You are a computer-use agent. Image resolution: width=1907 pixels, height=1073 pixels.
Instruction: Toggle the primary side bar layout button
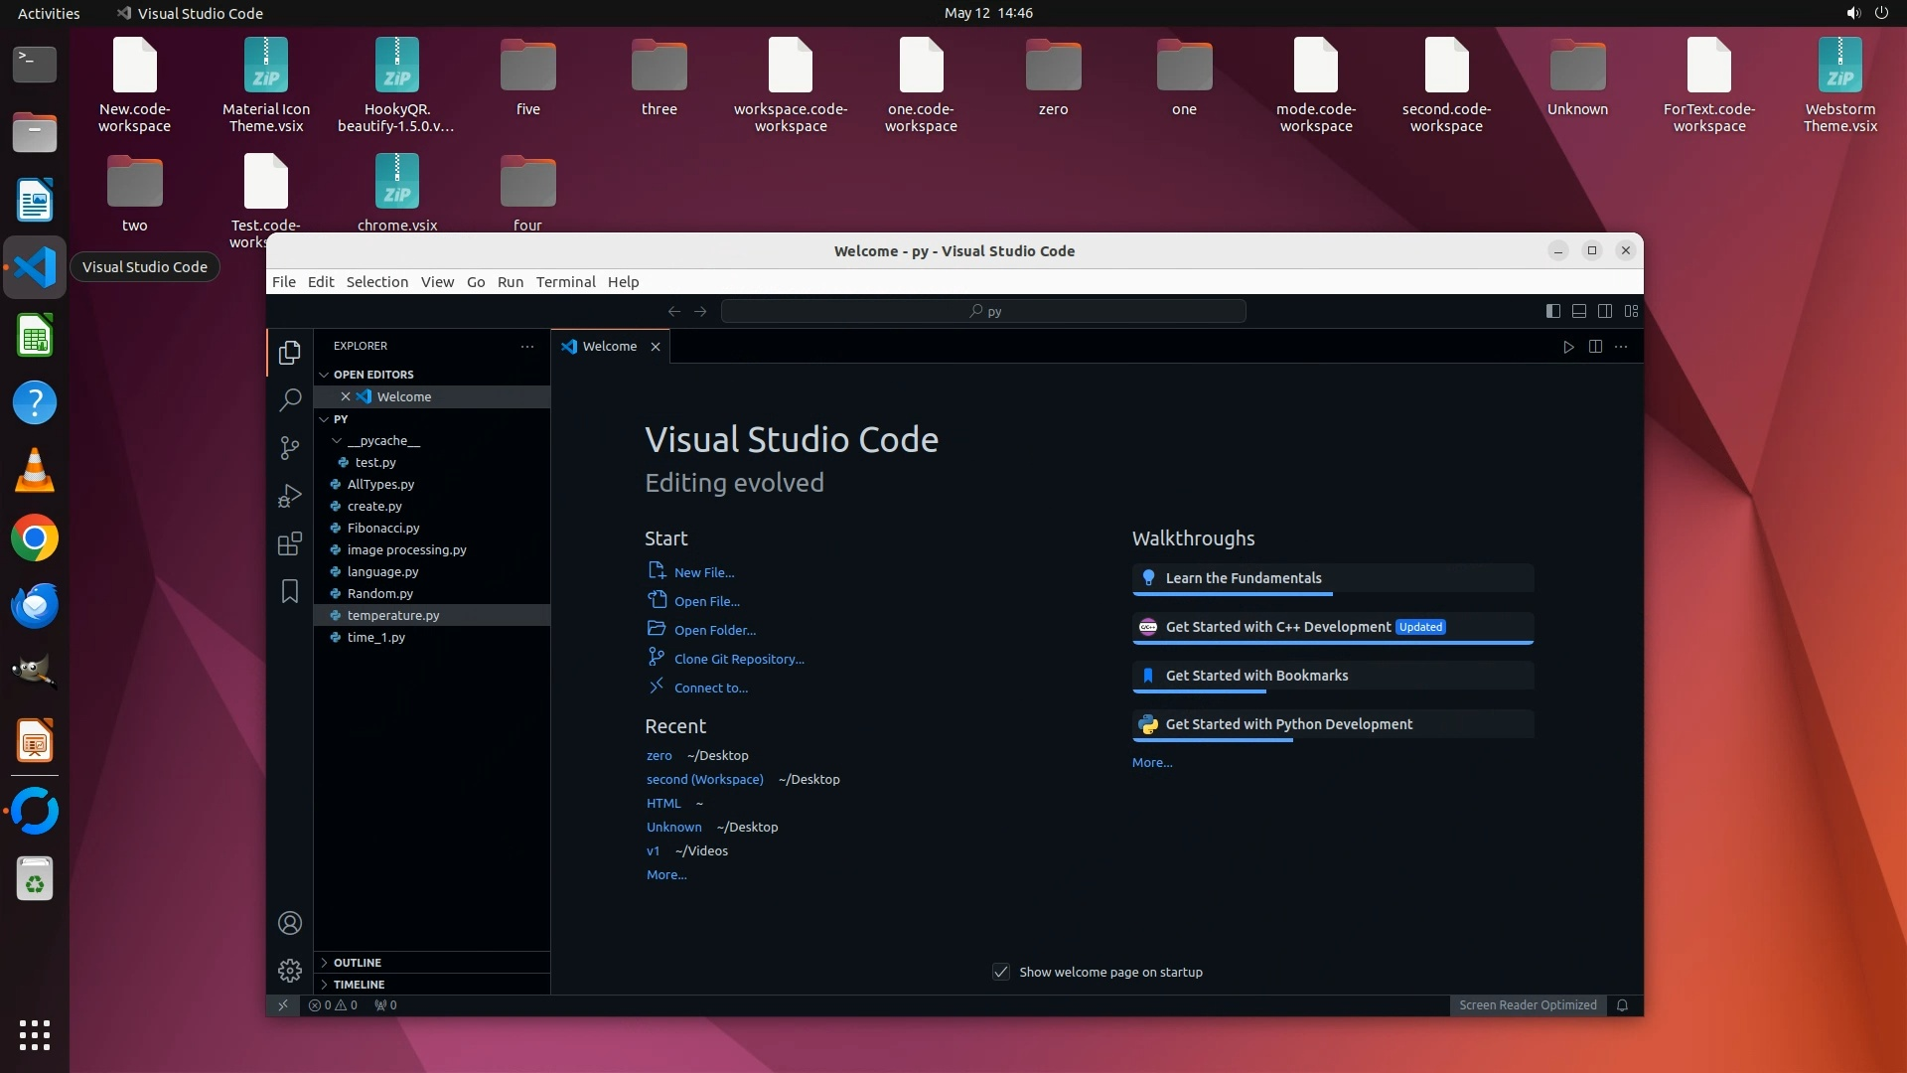point(1553,311)
